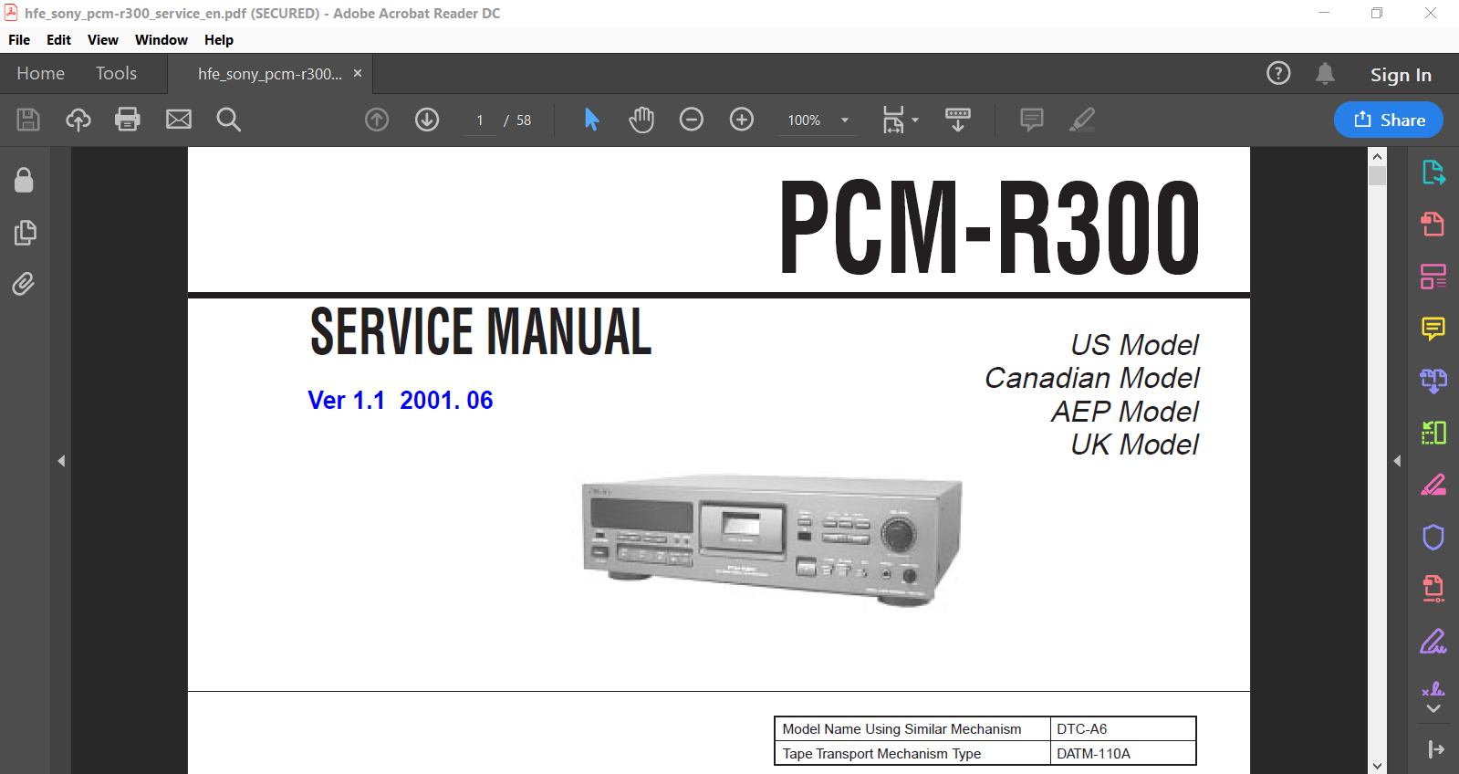This screenshot has width=1459, height=774.
Task: Click the 'SERVICE MANUAL' heading
Action: [x=481, y=330]
